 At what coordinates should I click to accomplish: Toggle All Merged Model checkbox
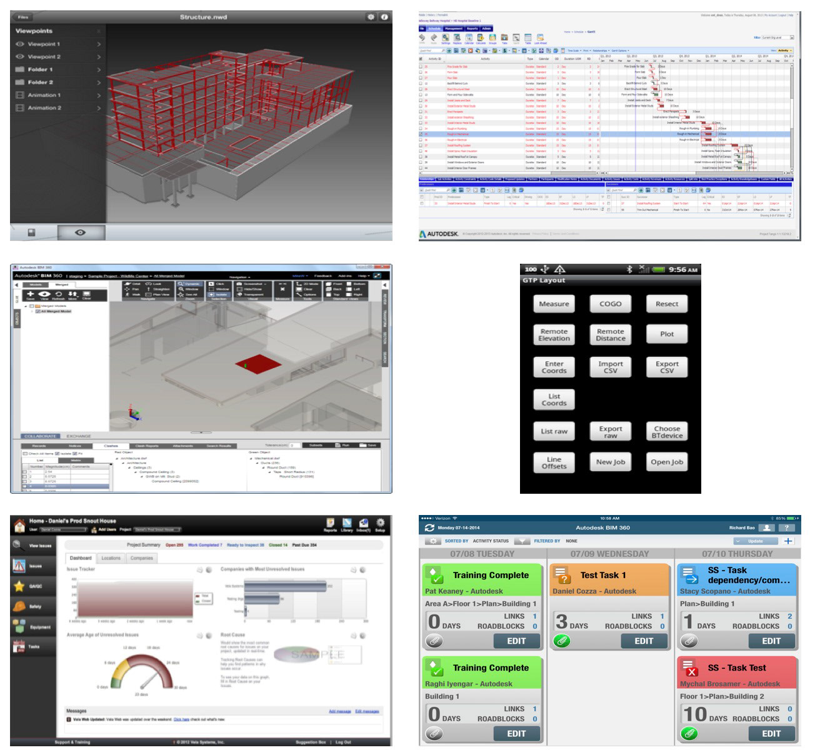point(38,311)
